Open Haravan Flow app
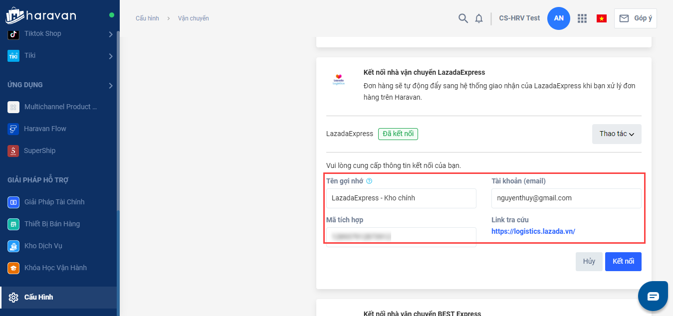The image size is (673, 316). [45, 129]
